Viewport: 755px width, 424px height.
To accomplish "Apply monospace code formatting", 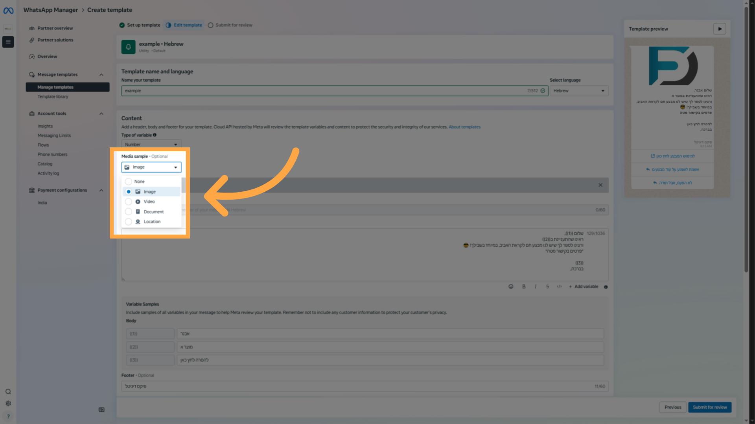I will coord(559,286).
